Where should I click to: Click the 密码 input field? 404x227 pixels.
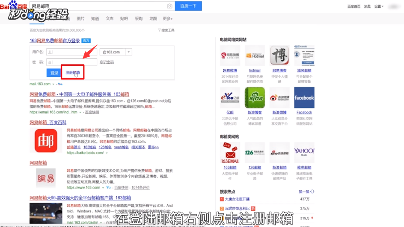click(71, 62)
